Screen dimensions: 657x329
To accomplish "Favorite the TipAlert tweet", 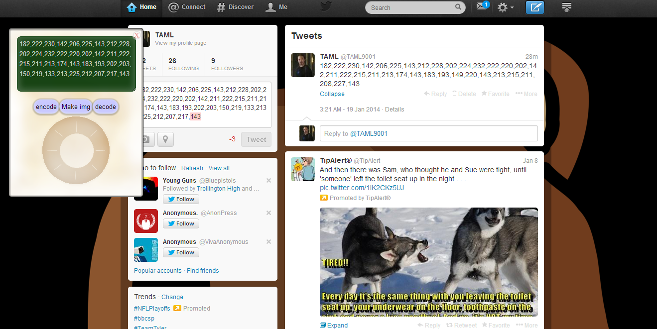I will point(496,325).
